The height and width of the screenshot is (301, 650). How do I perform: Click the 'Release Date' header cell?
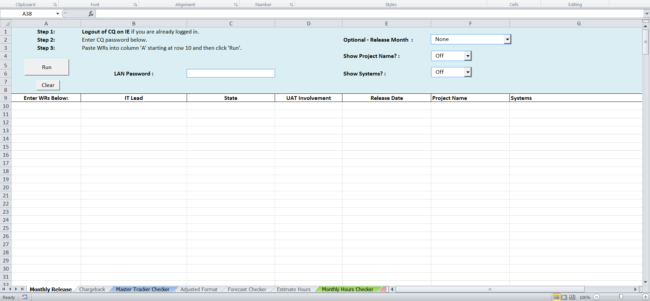pos(386,98)
